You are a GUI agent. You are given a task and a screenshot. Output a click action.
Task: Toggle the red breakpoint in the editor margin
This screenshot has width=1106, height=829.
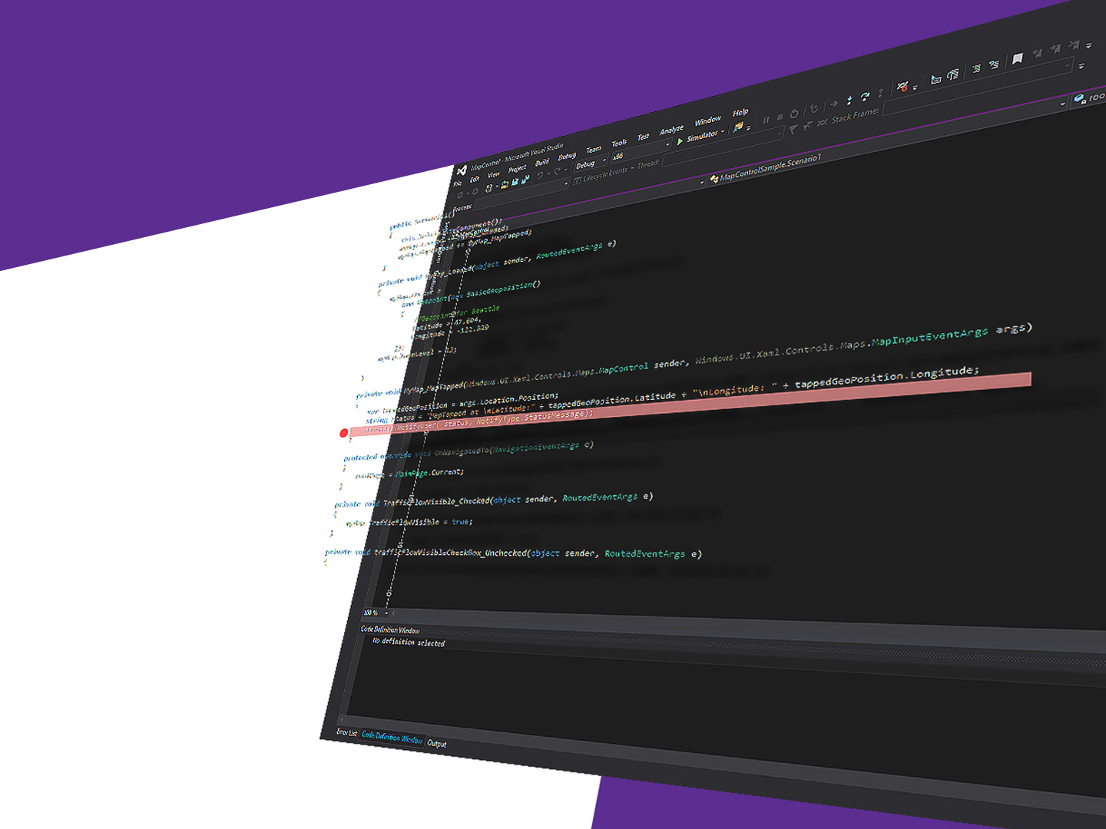pos(343,434)
